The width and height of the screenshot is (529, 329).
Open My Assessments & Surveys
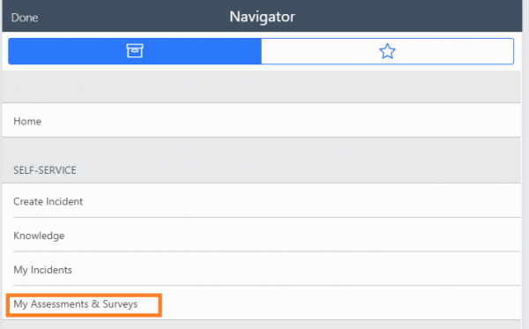262,303
